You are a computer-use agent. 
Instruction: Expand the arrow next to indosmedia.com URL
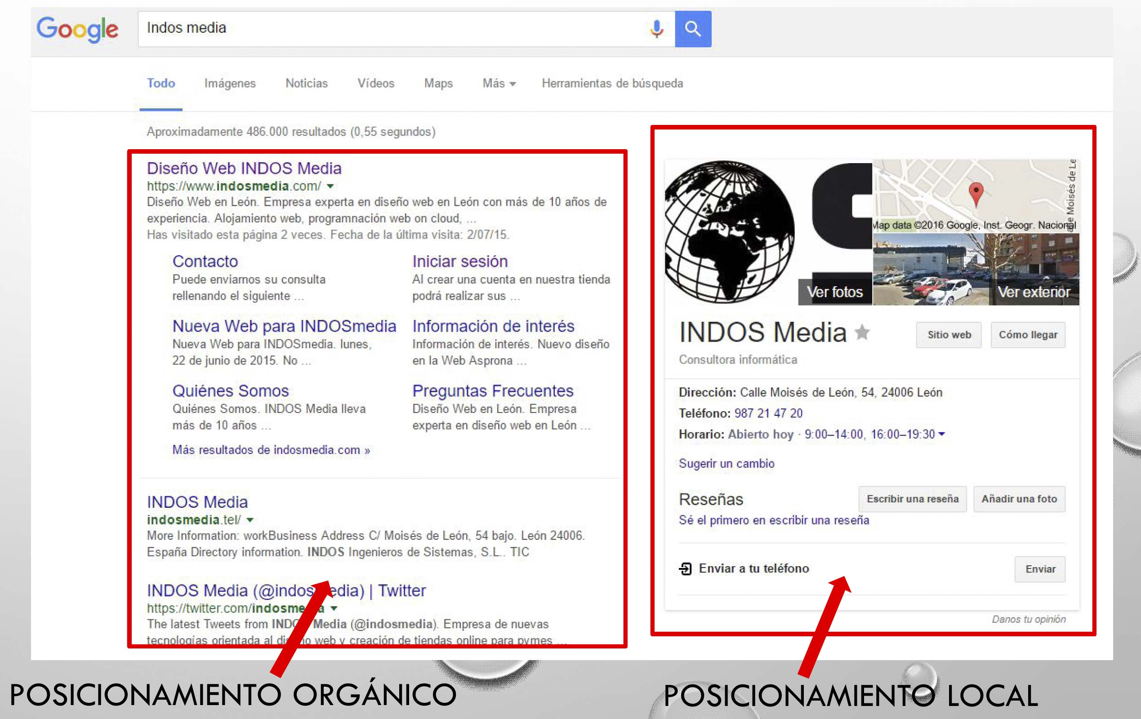click(330, 186)
